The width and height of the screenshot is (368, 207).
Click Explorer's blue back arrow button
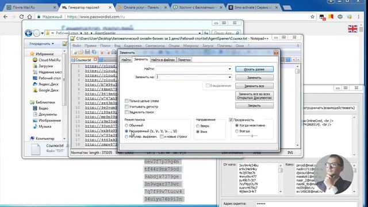click(28, 33)
